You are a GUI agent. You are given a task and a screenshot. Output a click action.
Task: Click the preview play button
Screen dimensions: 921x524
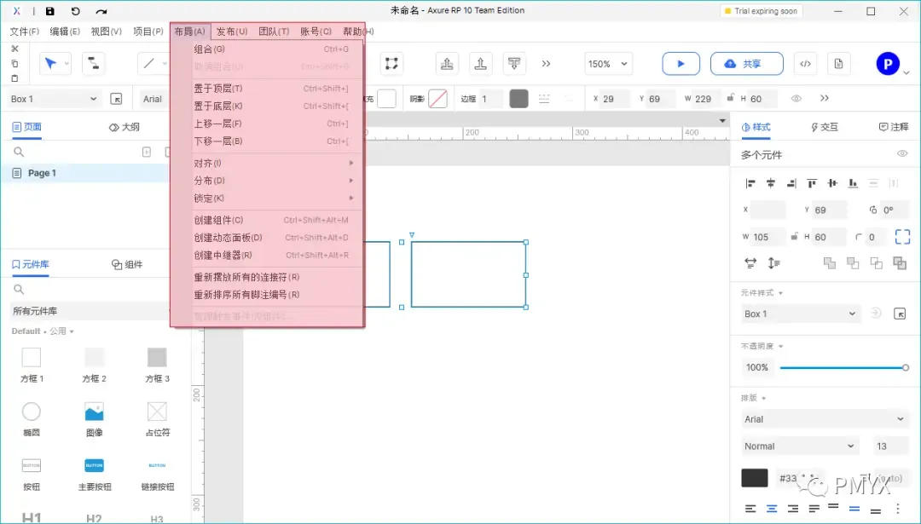(681, 63)
